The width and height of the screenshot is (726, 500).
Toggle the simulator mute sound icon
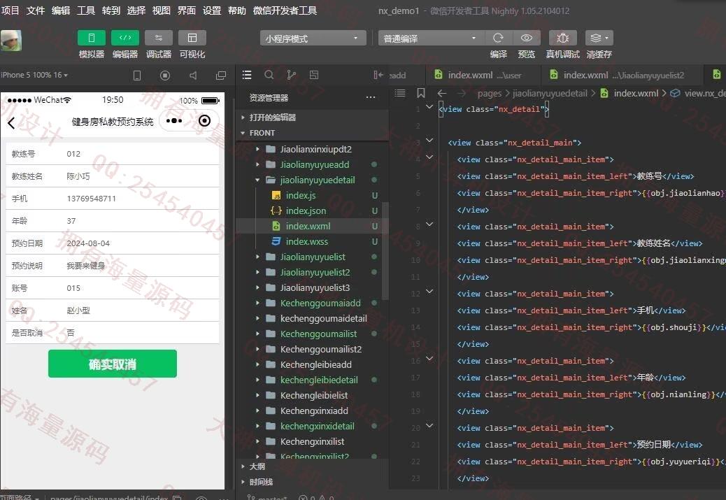point(193,75)
